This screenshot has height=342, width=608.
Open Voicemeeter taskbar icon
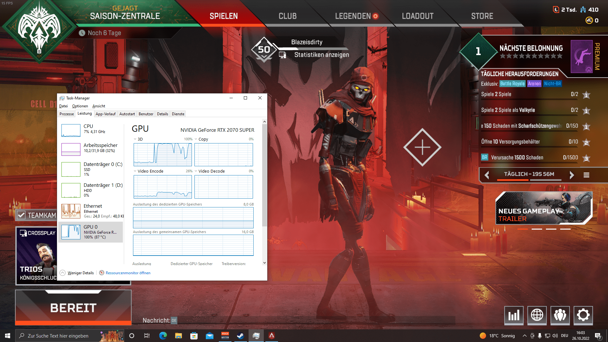(225, 336)
